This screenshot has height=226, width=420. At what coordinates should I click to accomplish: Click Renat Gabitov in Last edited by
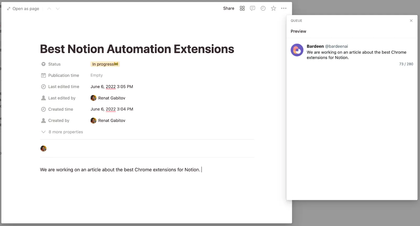coord(108,98)
